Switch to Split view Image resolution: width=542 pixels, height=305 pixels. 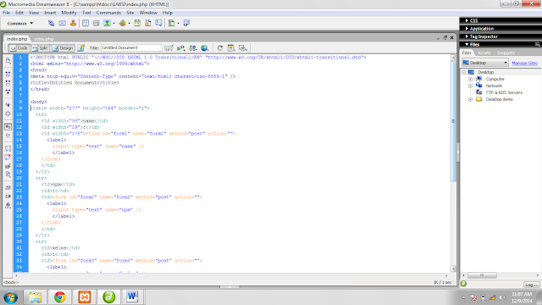(40, 48)
